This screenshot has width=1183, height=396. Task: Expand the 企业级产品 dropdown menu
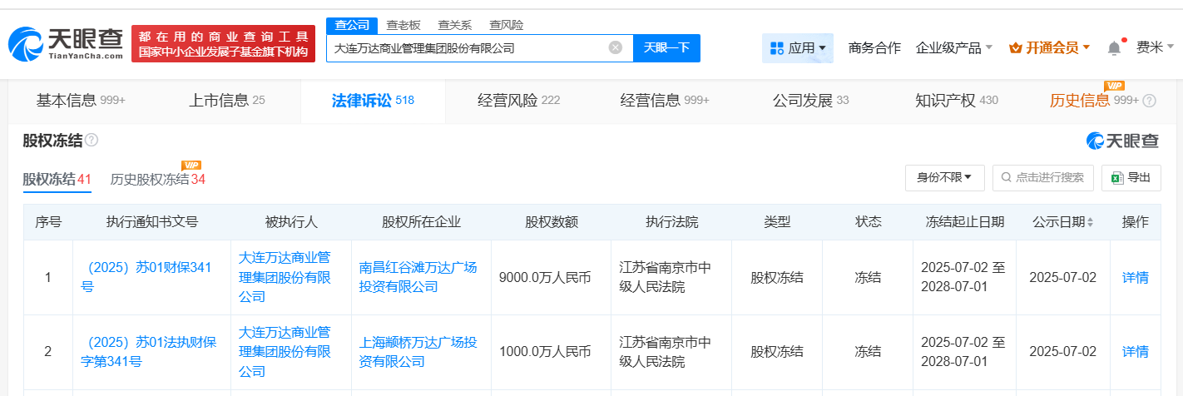coord(953,48)
